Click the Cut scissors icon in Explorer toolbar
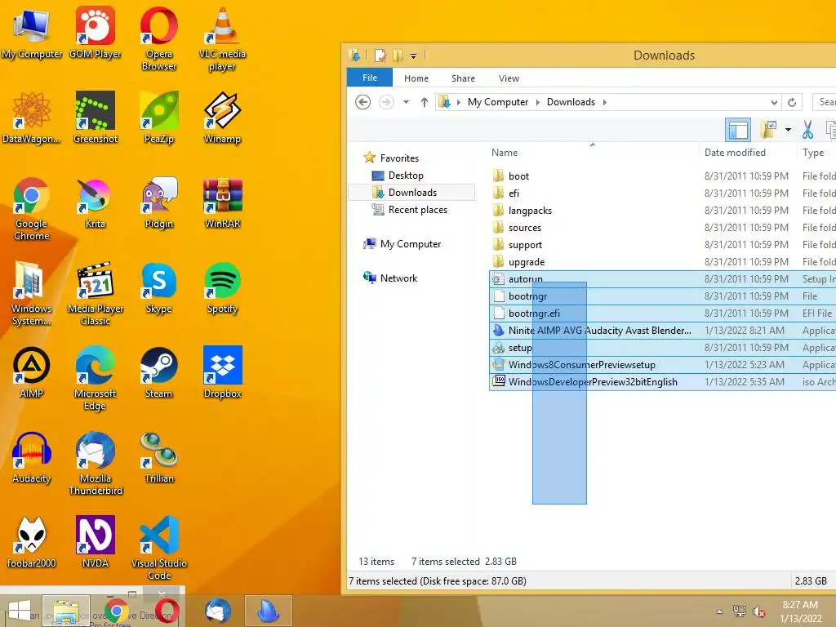This screenshot has width=836, height=627. [807, 130]
